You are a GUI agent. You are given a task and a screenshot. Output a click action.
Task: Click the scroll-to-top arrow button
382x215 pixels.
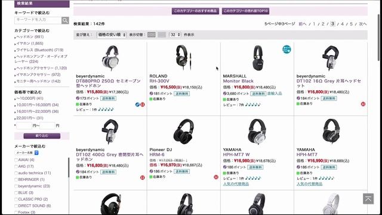(368, 199)
